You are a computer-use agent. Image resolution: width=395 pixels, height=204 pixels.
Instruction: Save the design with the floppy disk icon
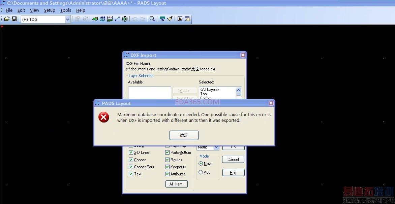(14, 19)
